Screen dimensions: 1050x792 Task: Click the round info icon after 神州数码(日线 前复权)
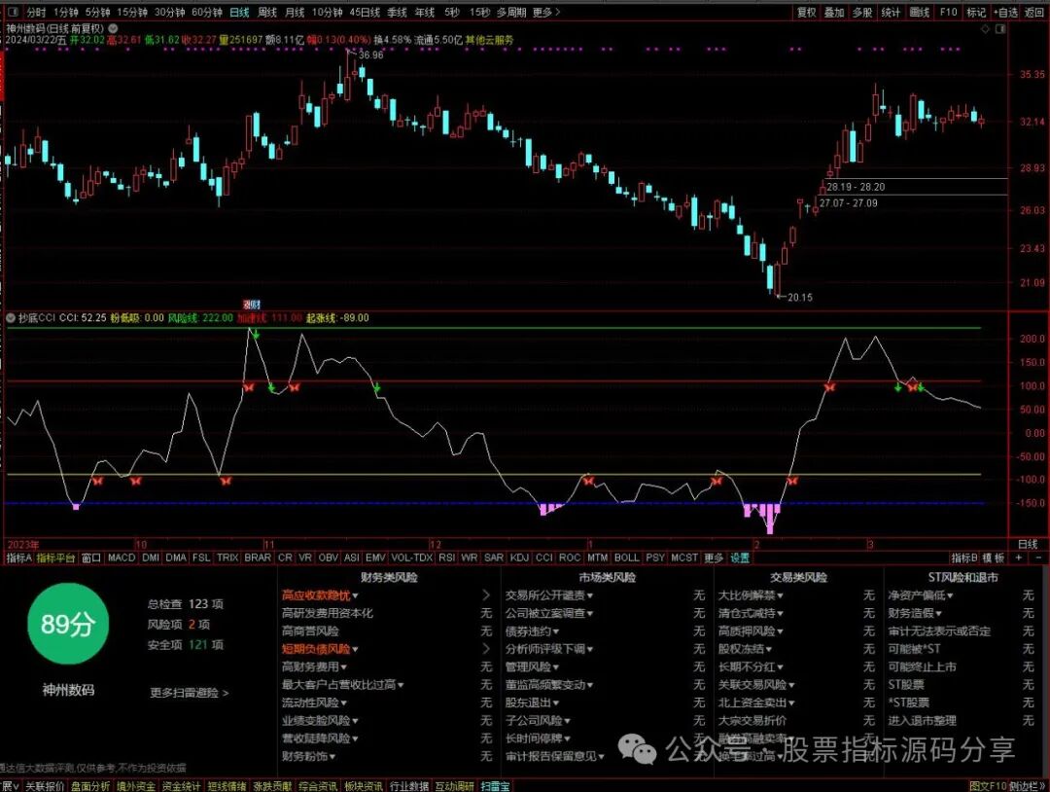113,28
